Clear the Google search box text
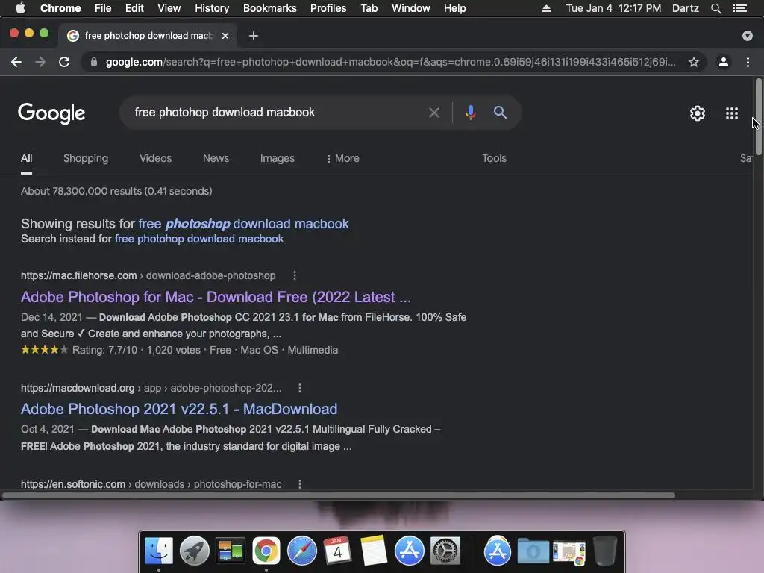 coord(434,113)
